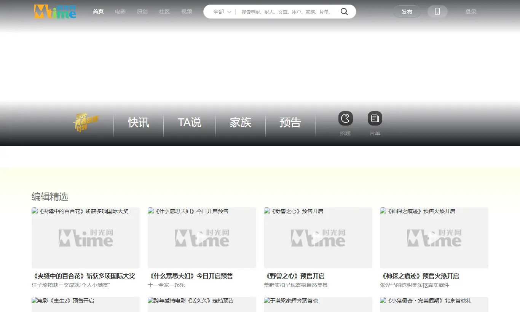Image resolution: width=520 pixels, height=312 pixels.
Task: Open the 片单 list icon
Action: tap(375, 119)
